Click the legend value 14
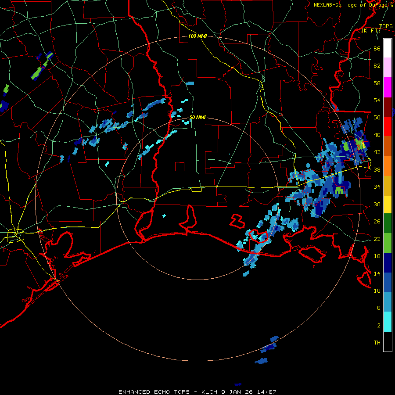 pyautogui.click(x=377, y=273)
